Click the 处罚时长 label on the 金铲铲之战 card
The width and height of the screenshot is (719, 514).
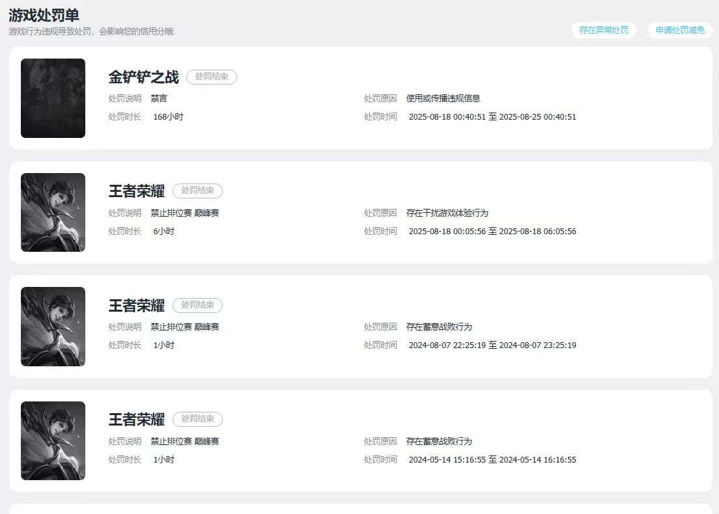click(125, 117)
